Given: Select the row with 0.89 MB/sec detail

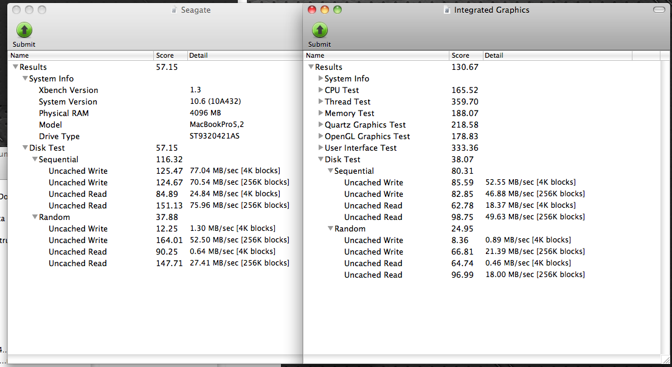Looking at the screenshot, I should tap(482, 240).
